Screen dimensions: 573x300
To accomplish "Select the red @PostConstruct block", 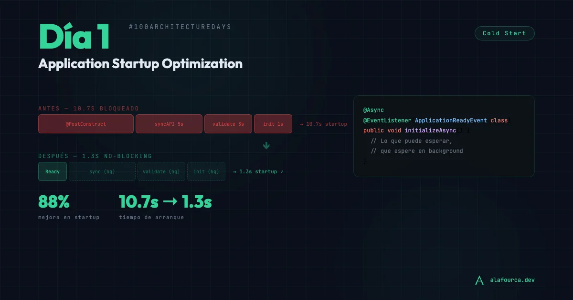I will click(x=86, y=124).
